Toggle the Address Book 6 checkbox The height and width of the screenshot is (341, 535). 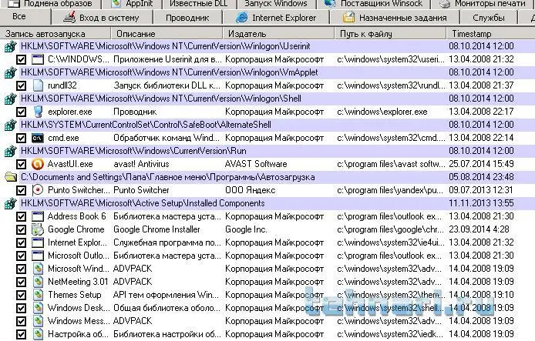(x=21, y=216)
